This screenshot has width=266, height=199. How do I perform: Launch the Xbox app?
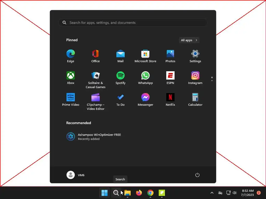click(71, 78)
